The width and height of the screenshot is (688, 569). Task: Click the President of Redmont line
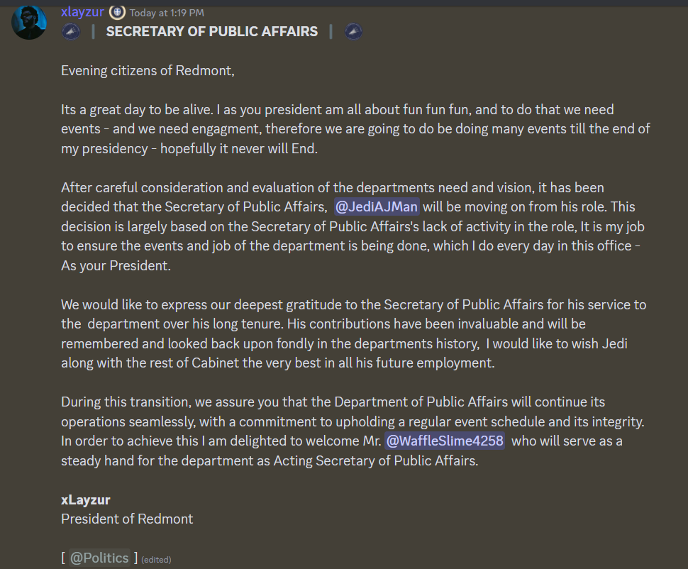point(127,519)
